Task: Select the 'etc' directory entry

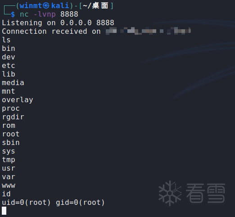Action: (9, 66)
